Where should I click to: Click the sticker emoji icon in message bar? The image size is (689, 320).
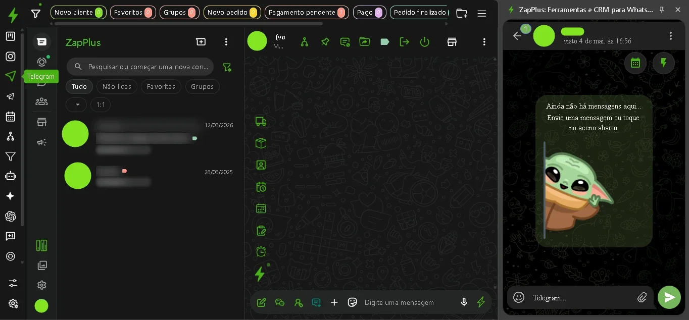[x=353, y=302]
